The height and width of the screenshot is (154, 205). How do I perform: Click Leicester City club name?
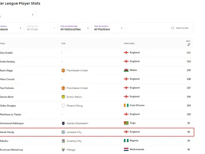[74, 132]
